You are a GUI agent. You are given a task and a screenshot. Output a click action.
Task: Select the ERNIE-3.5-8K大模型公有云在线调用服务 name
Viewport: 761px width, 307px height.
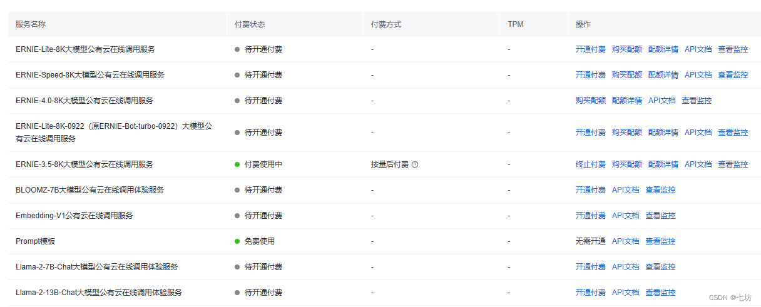[x=84, y=164]
